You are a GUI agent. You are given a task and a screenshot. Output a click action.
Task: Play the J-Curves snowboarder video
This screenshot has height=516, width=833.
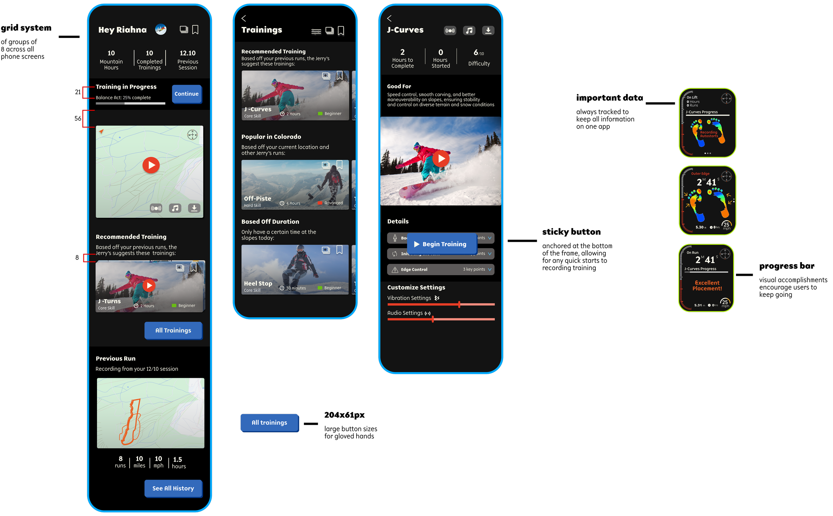click(x=441, y=159)
